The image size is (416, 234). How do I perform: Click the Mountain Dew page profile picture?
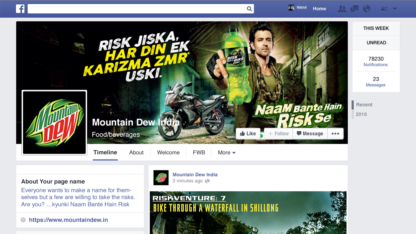pyautogui.click(x=54, y=123)
